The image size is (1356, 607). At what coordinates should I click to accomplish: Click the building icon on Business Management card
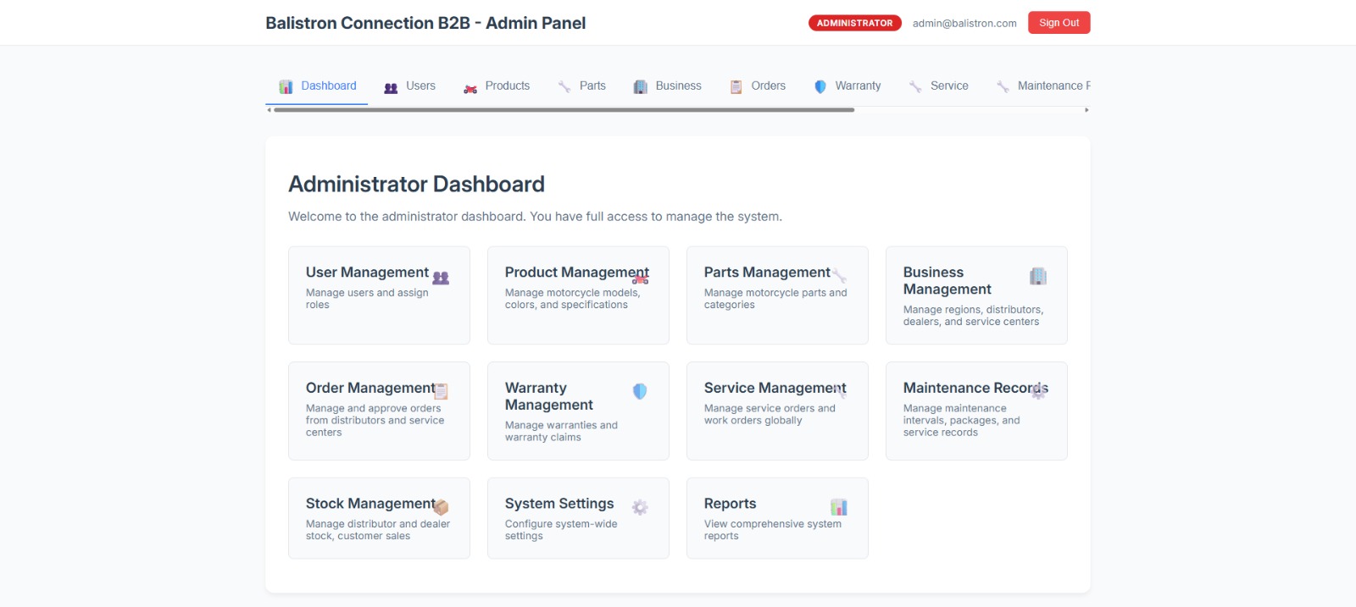tap(1038, 276)
